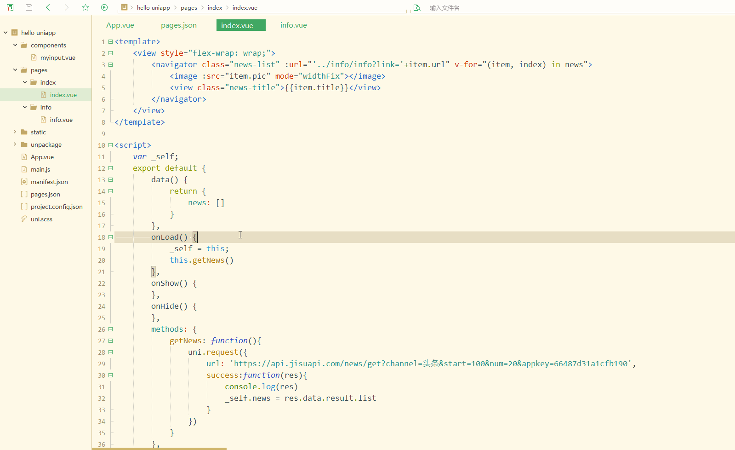Click the file search icon
This screenshot has width=735, height=450.
[x=417, y=8]
